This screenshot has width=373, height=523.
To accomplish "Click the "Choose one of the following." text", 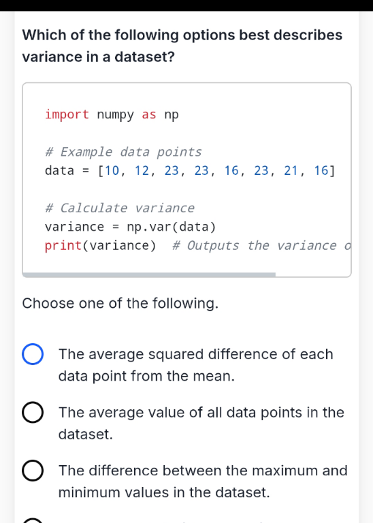I will tap(120, 303).
